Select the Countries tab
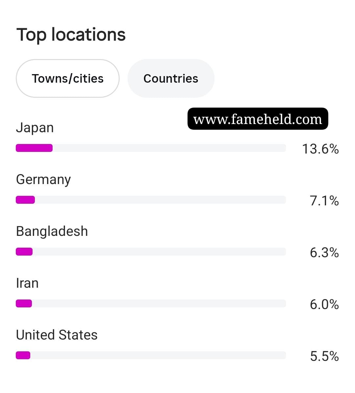 click(171, 78)
